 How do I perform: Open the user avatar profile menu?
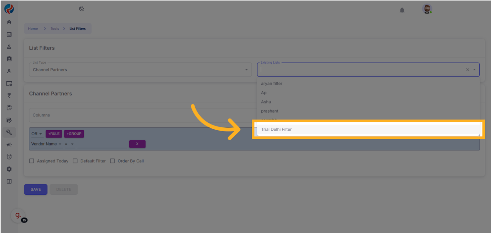click(427, 9)
